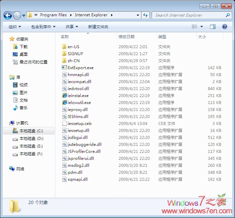Click the greyed Forward arrow button
Image resolution: width=235 pixels, height=218 pixels.
click(17, 15)
